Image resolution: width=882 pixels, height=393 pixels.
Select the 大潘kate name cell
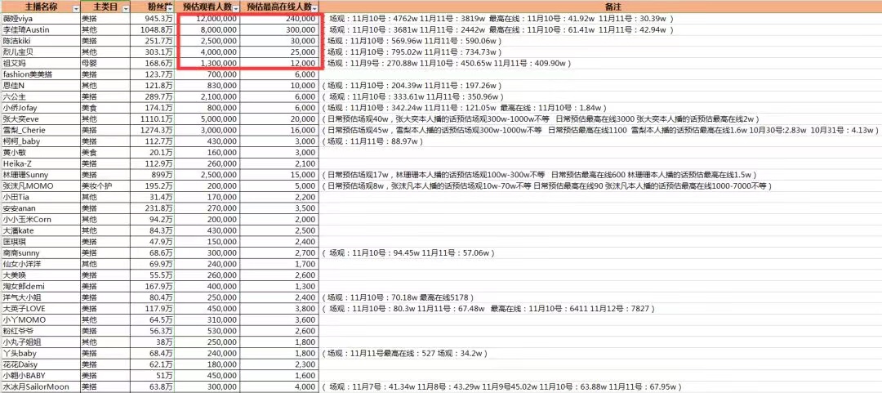coord(41,230)
